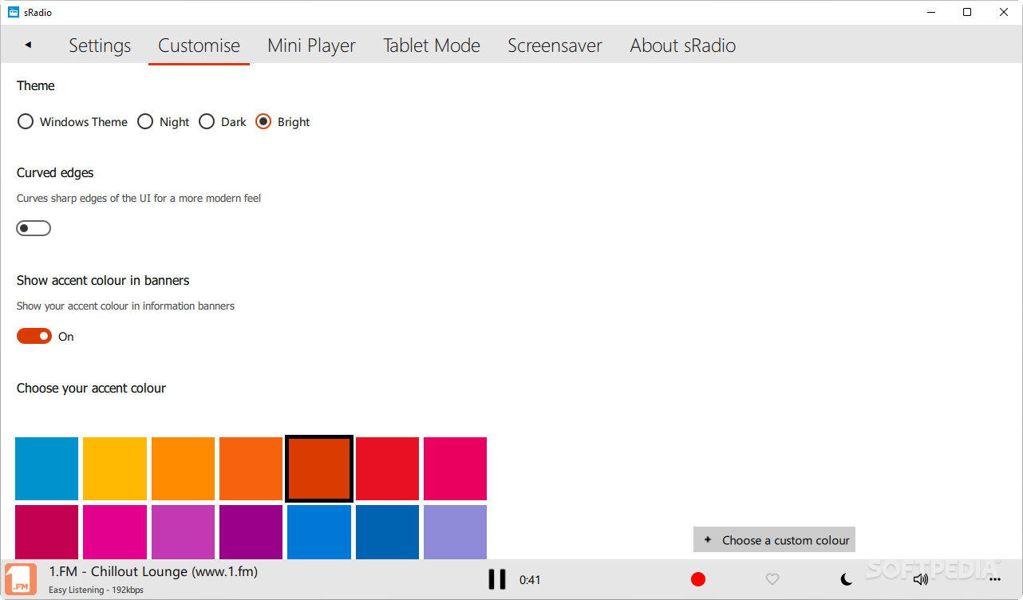Pick the deep purple accent swatch

tap(251, 532)
